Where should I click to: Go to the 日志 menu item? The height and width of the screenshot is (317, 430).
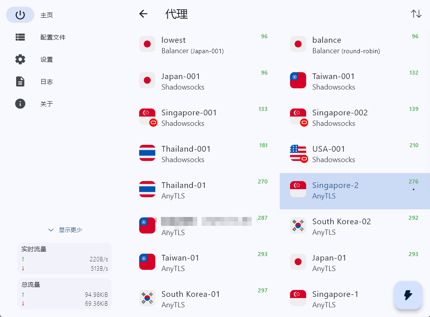click(46, 81)
